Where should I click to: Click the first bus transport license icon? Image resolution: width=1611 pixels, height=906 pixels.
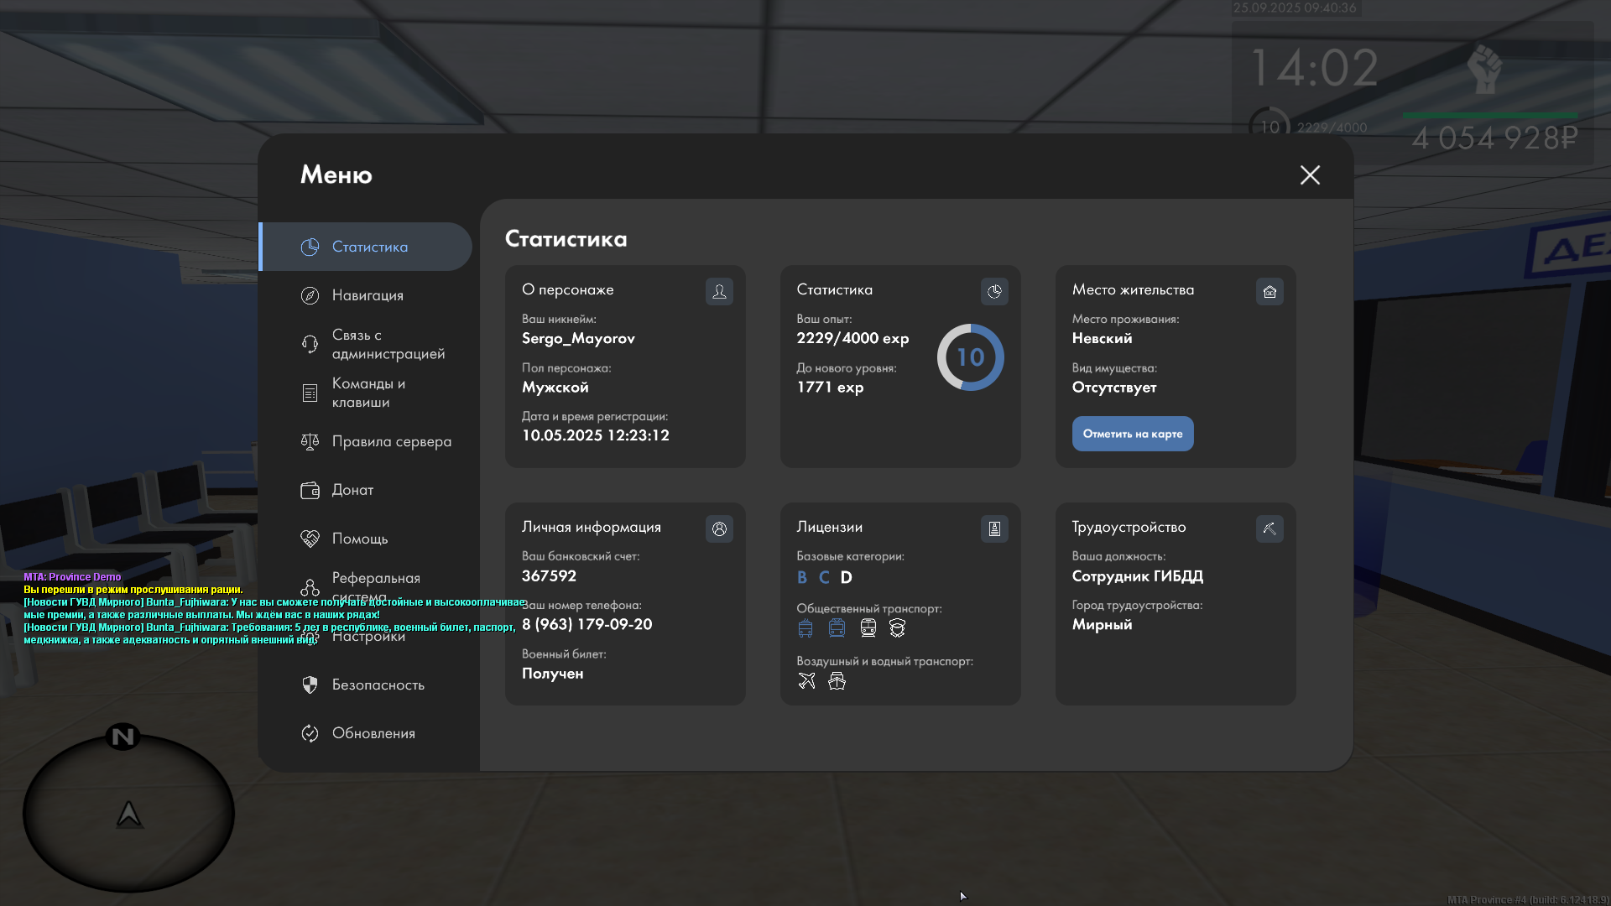tap(805, 627)
